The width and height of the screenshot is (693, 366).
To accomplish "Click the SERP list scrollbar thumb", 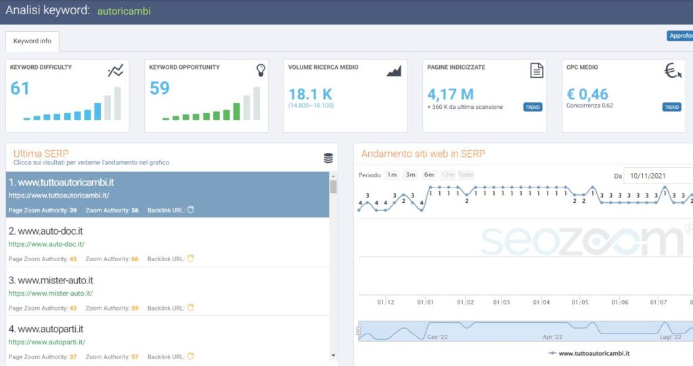I will 333,187.
